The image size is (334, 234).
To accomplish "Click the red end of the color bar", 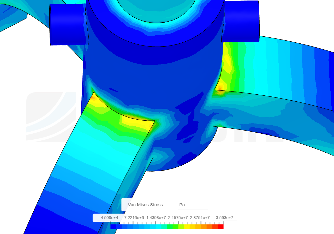I will 221,227.
